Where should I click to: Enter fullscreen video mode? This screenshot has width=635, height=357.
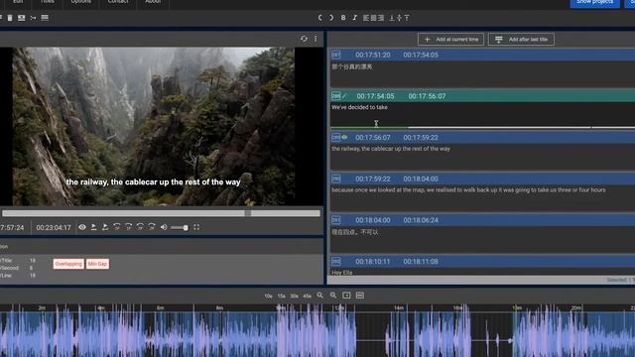click(196, 227)
